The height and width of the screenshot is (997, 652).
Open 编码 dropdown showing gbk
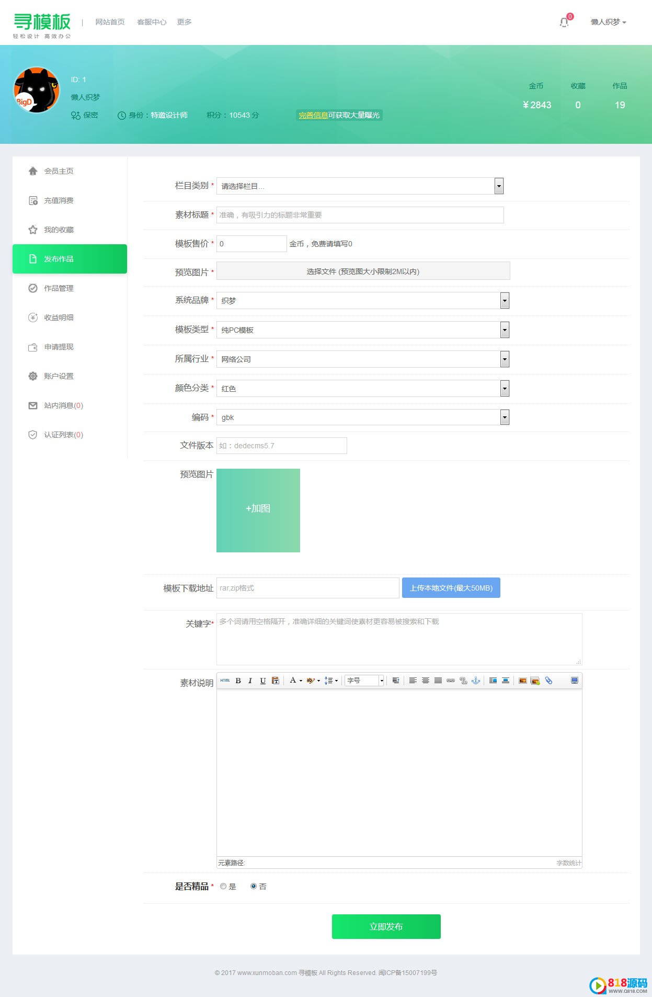[363, 417]
